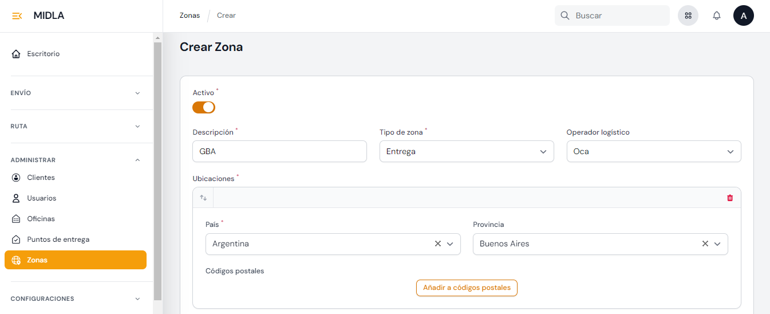Expand the País dropdown list
Viewport: 770px width, 314px height.
point(450,244)
